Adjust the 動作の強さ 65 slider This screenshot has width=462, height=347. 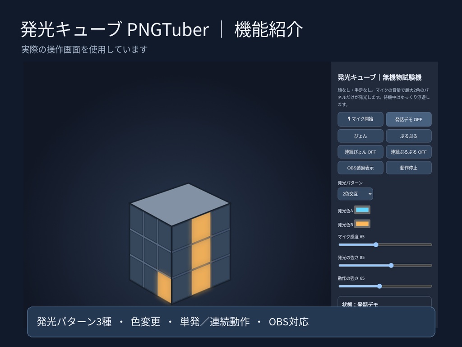[x=385, y=286]
